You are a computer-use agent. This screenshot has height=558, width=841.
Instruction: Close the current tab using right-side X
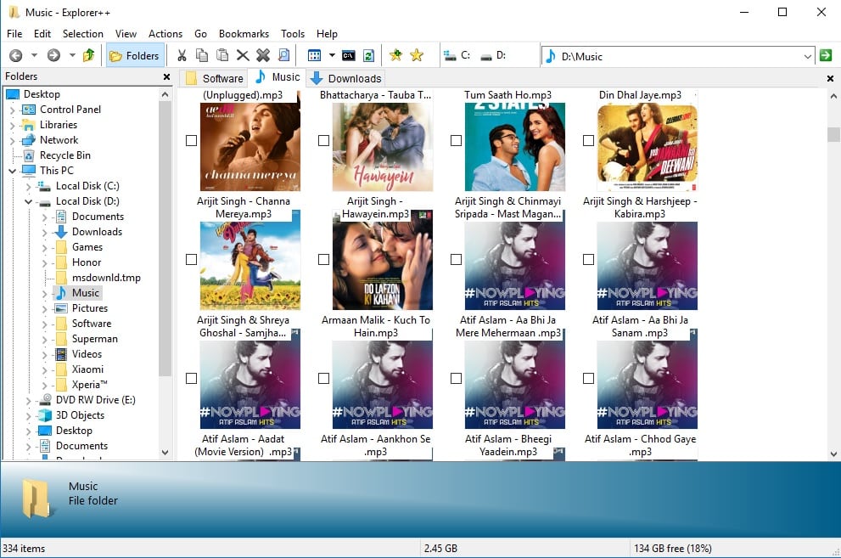(x=830, y=78)
